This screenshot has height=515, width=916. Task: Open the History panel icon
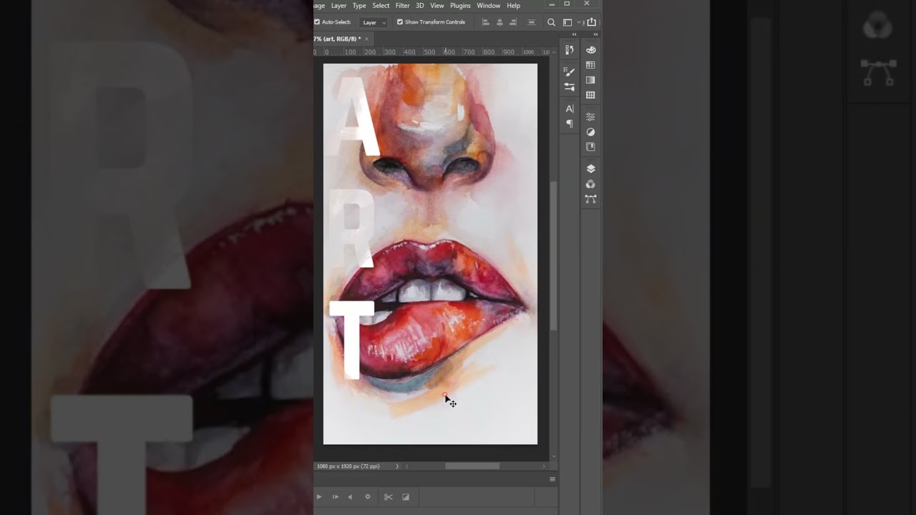570,49
